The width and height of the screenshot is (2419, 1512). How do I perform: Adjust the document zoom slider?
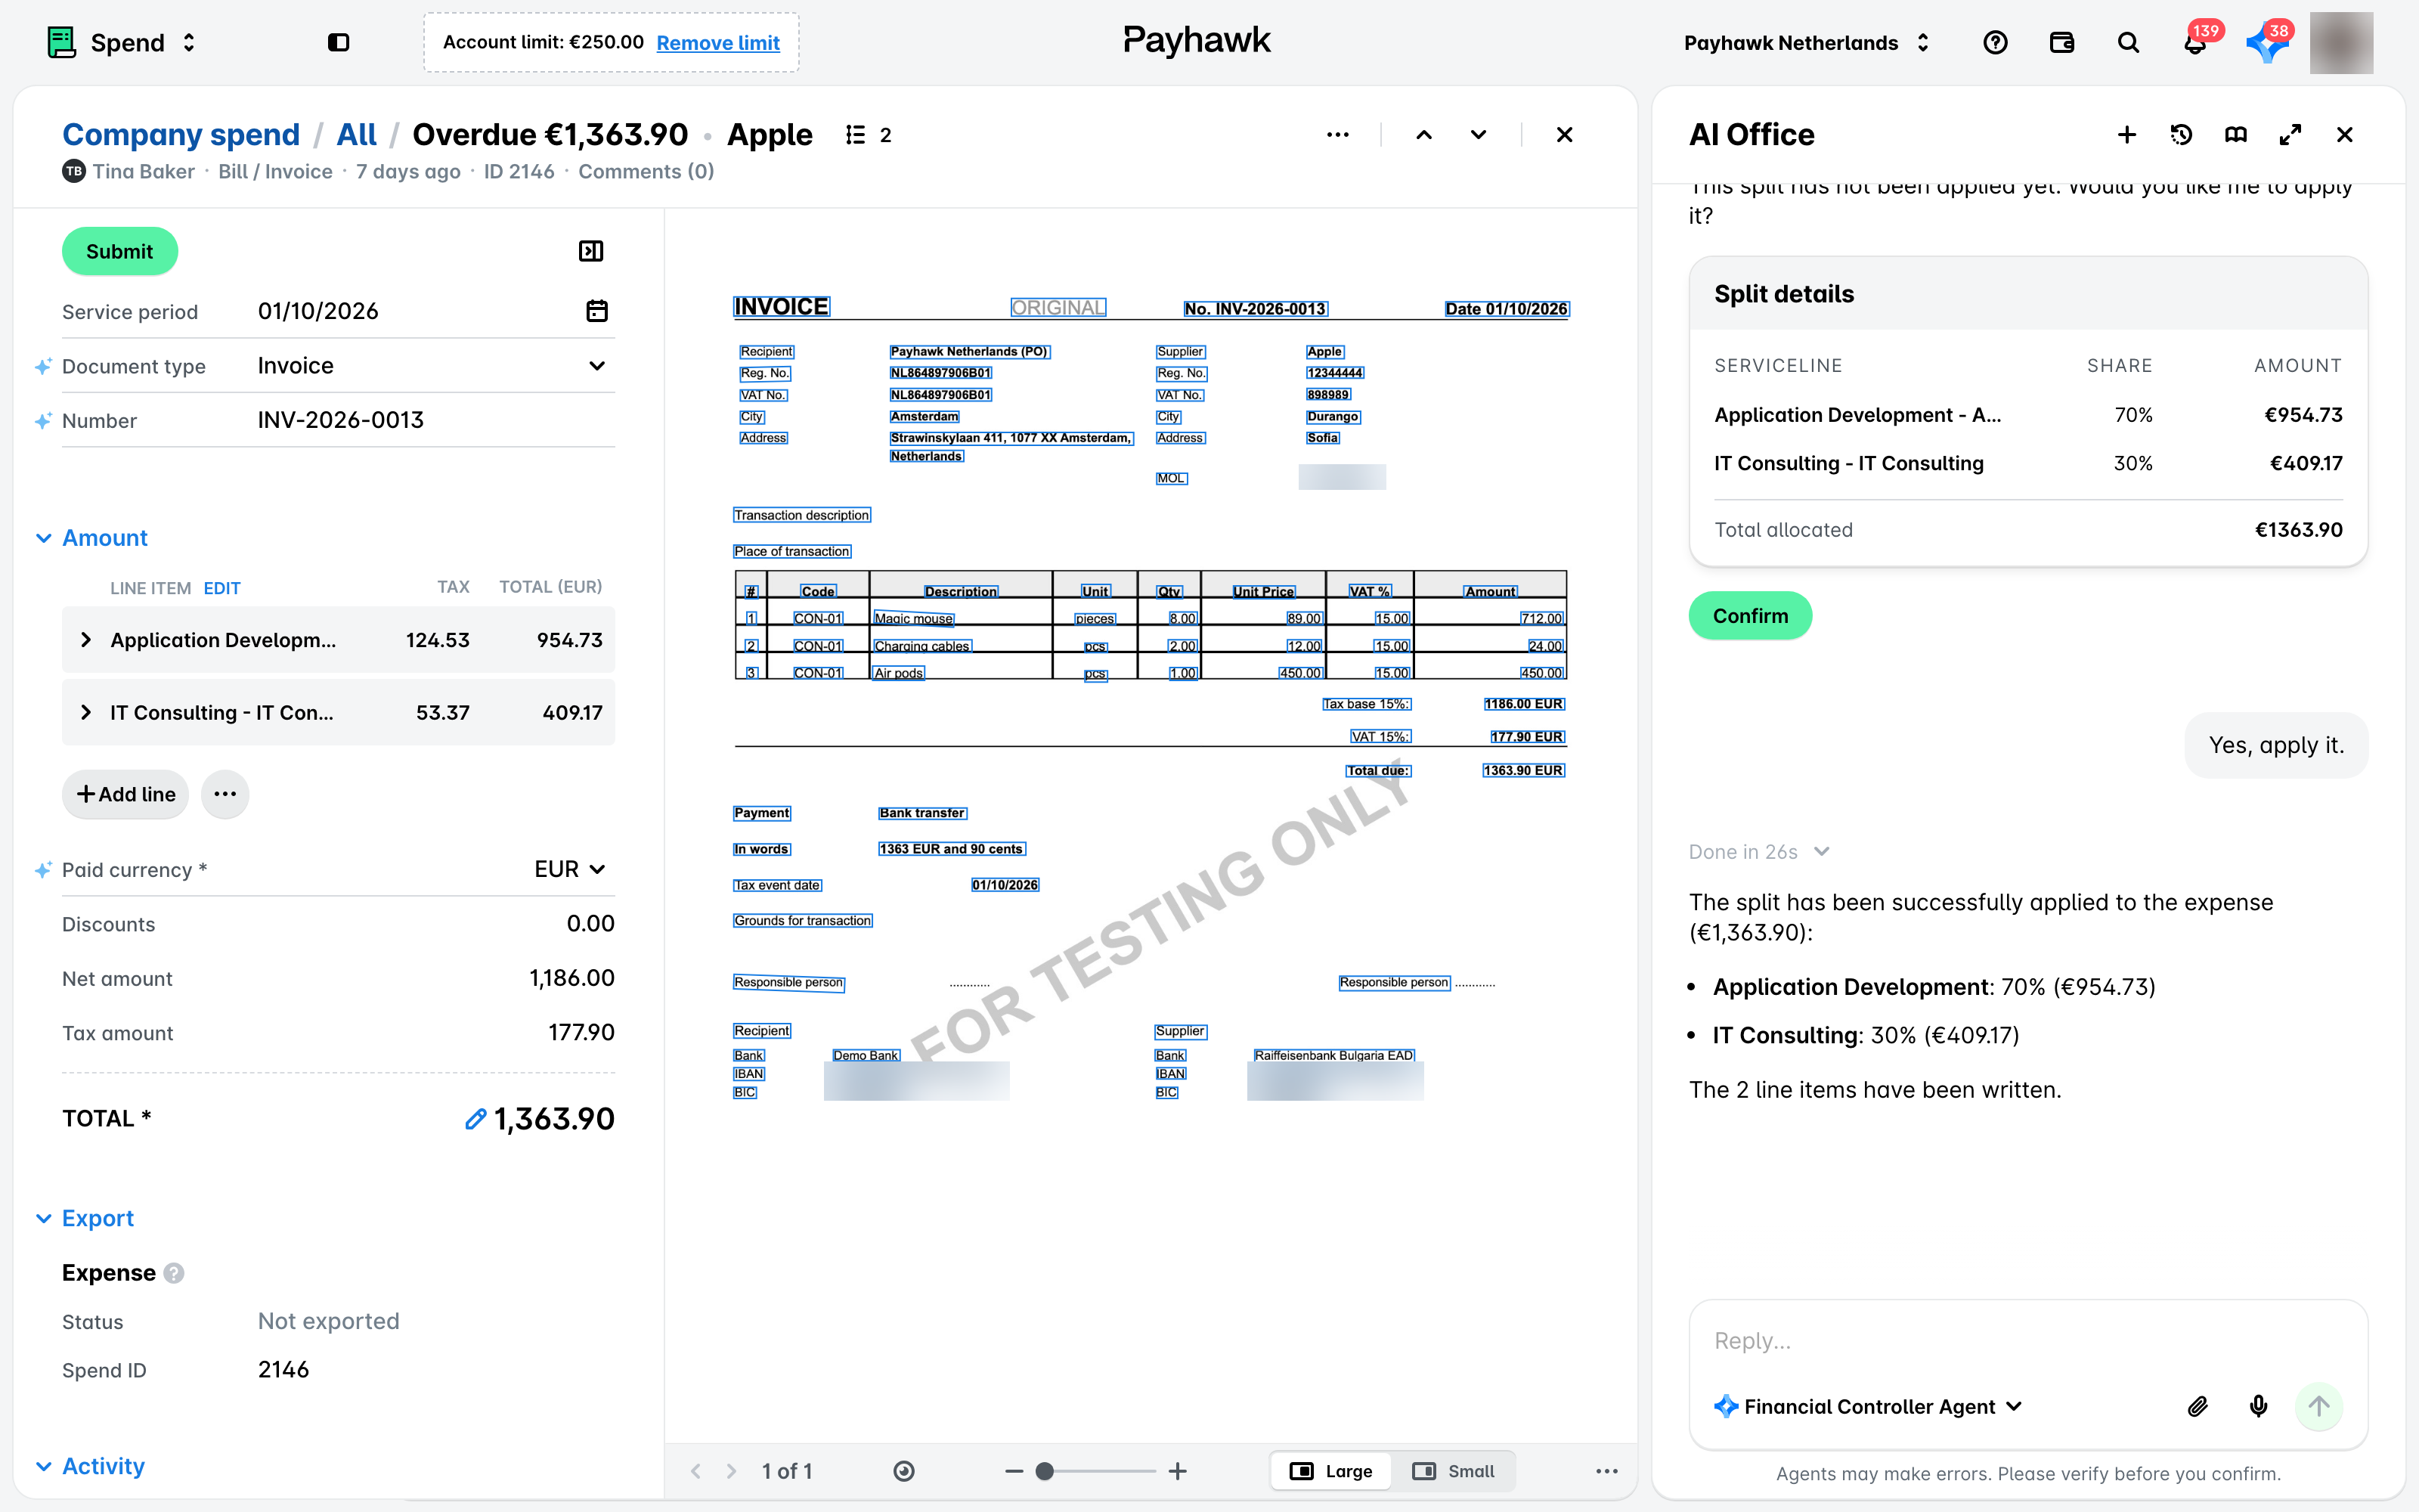point(1095,1471)
